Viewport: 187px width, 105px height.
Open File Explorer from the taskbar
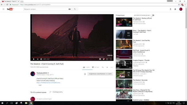(x=26, y=103)
